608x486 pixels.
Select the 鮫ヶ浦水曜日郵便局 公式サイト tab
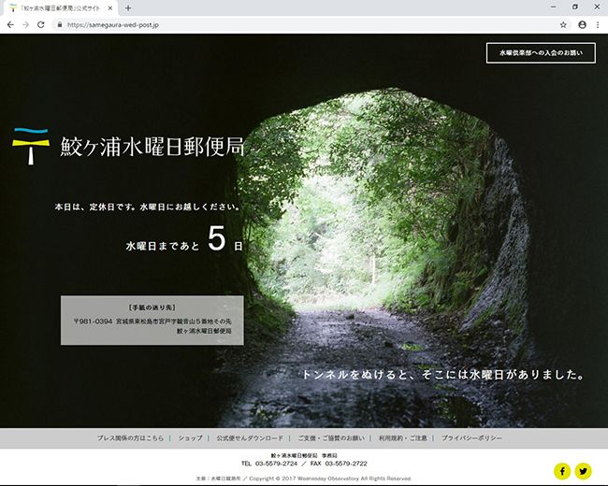click(x=58, y=7)
